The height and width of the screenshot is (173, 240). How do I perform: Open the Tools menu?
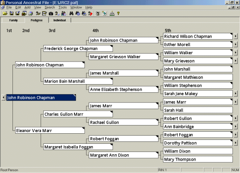(x=63, y=7)
